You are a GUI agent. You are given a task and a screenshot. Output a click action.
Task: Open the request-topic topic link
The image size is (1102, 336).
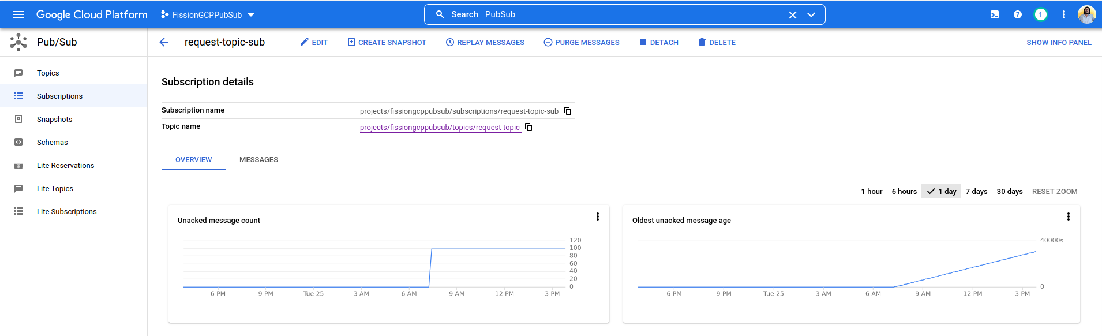[440, 128]
